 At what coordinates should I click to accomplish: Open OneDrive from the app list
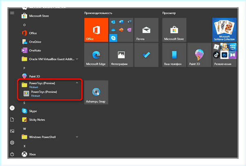tap(50, 42)
